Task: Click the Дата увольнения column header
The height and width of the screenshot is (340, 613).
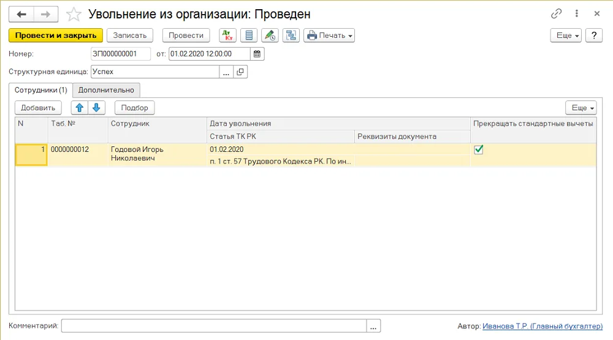Action: click(338, 124)
